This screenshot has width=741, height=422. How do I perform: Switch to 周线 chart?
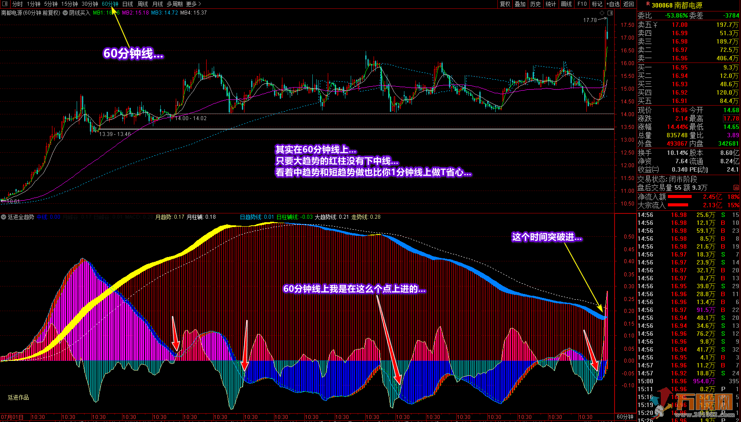[x=143, y=4]
